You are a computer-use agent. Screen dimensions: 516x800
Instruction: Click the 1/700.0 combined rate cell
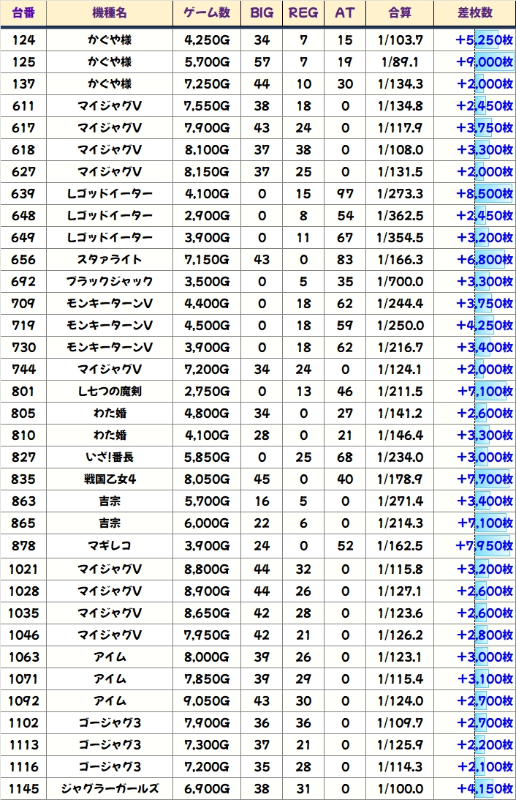click(x=400, y=281)
